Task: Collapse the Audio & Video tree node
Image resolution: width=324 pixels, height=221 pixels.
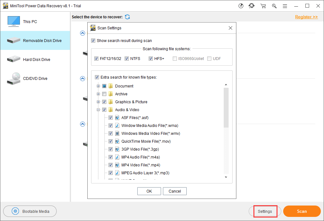Action: [x=99, y=110]
